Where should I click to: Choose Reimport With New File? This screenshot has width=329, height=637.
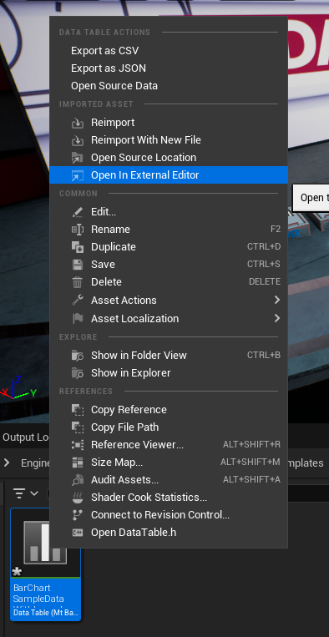click(169, 140)
